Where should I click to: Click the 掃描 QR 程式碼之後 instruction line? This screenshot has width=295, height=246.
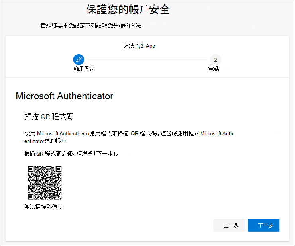[71, 154]
